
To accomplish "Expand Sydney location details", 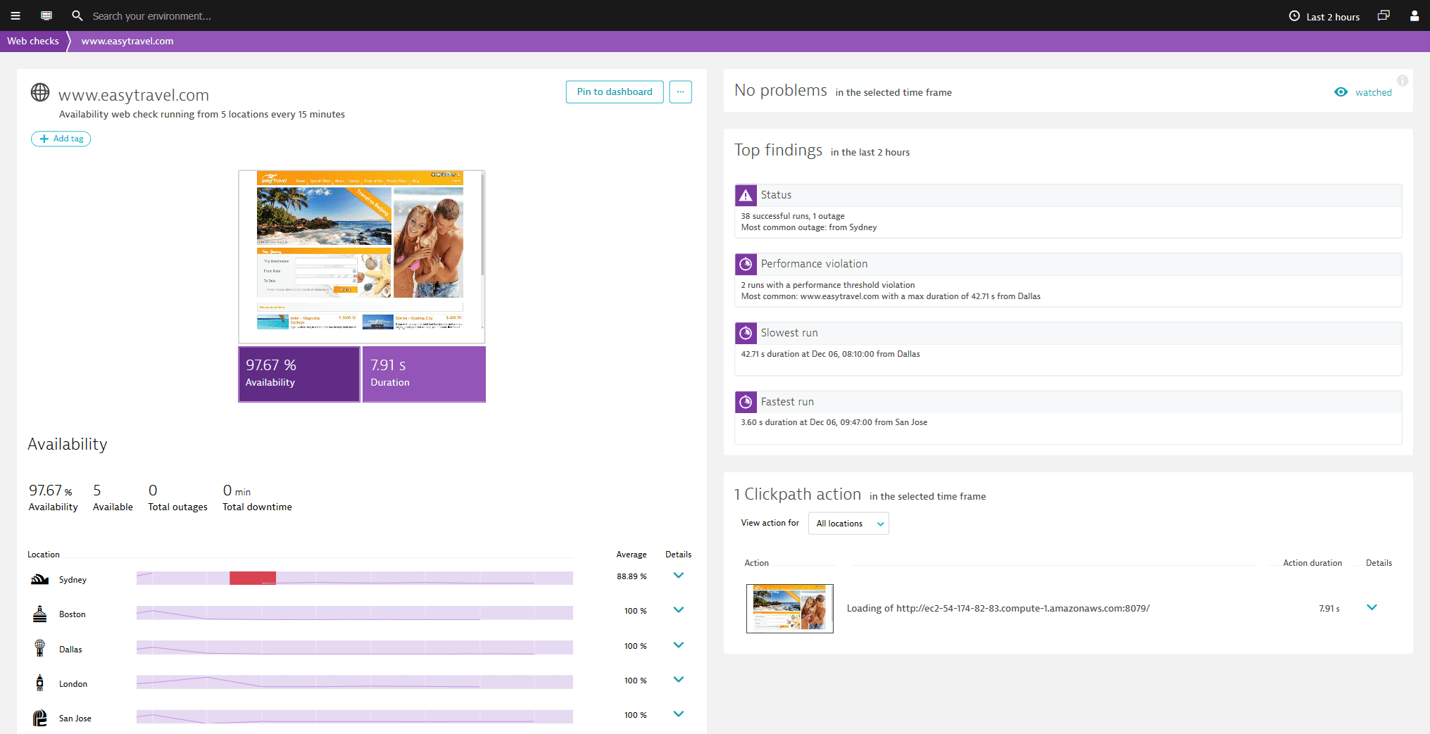I will tap(679, 575).
